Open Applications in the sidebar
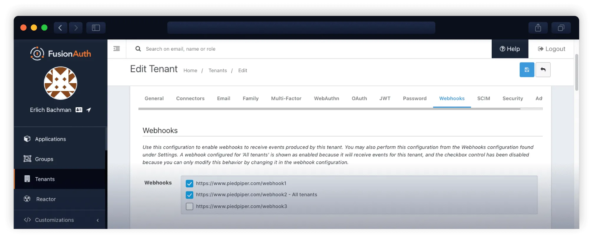Viewport: 593px width, 236px height. point(60,139)
